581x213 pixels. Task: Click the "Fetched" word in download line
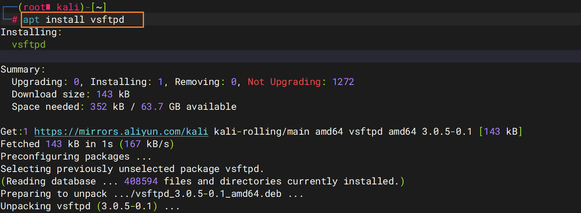pos(20,144)
